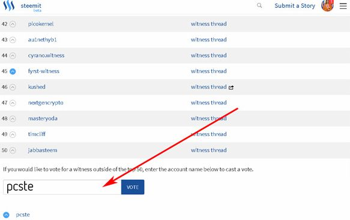Open fyrst-witness account link

(44, 71)
